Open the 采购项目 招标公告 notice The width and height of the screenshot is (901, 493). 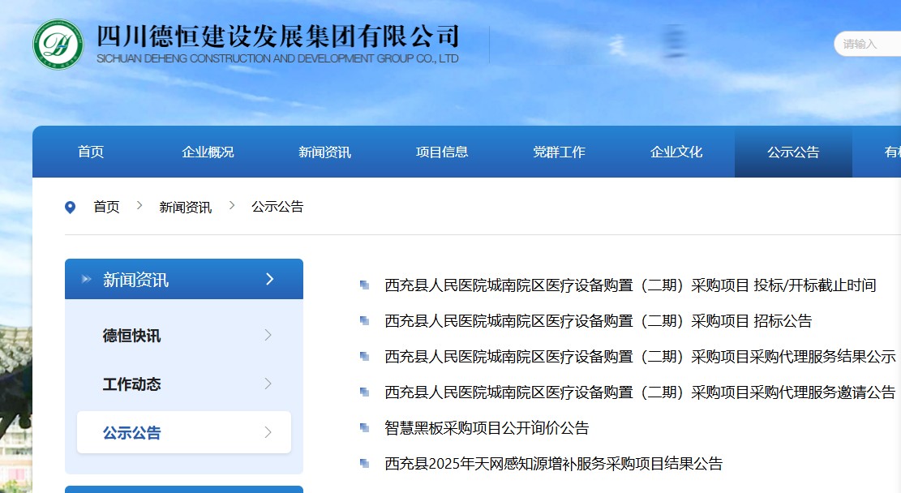(599, 320)
